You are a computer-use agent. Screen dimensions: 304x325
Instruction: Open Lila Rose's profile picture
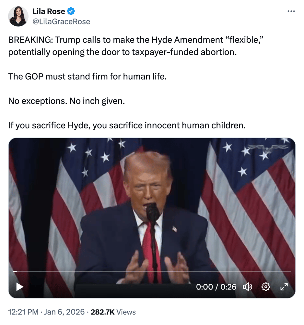pyautogui.click(x=18, y=16)
